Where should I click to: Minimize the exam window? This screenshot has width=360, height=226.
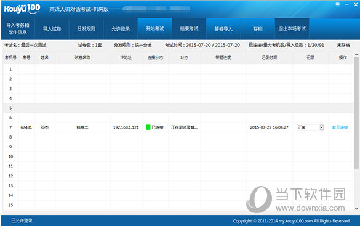[346, 4]
